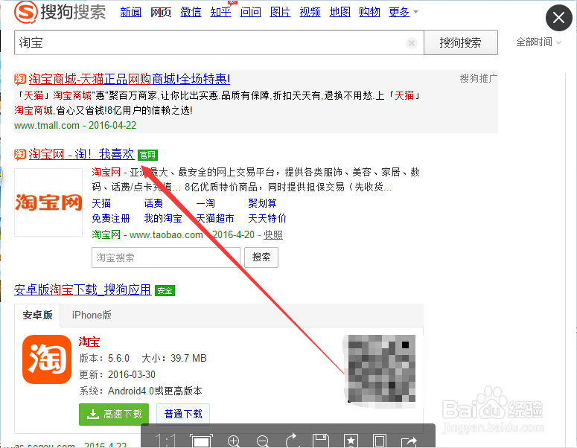Rotate the image clockwise

tap(292, 441)
